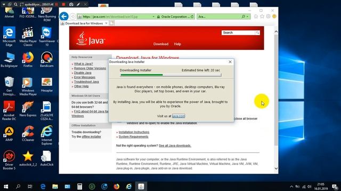Open Internet Explorer desktop shortcut
This screenshot has width=341, height=191.
point(47,135)
